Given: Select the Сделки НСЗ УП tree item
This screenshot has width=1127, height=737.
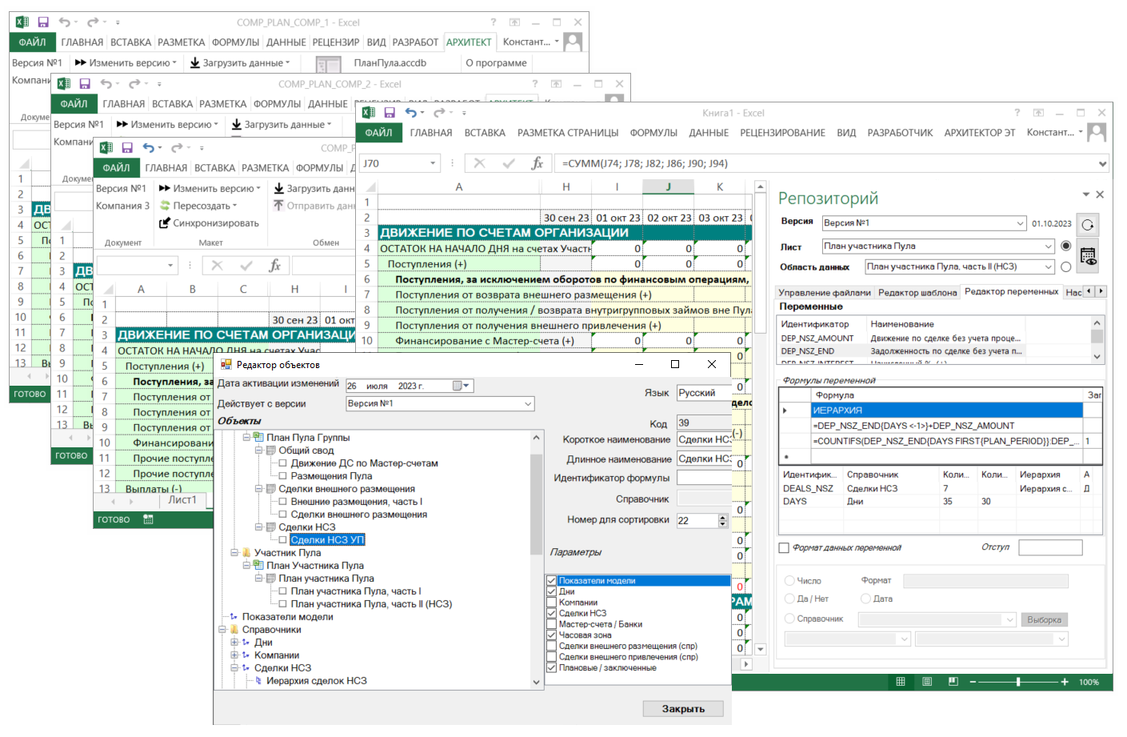Looking at the screenshot, I should [x=327, y=540].
